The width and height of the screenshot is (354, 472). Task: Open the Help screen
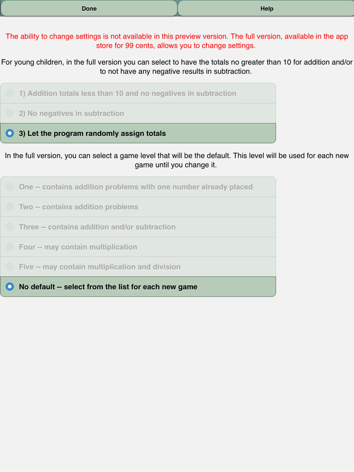pos(266,8)
